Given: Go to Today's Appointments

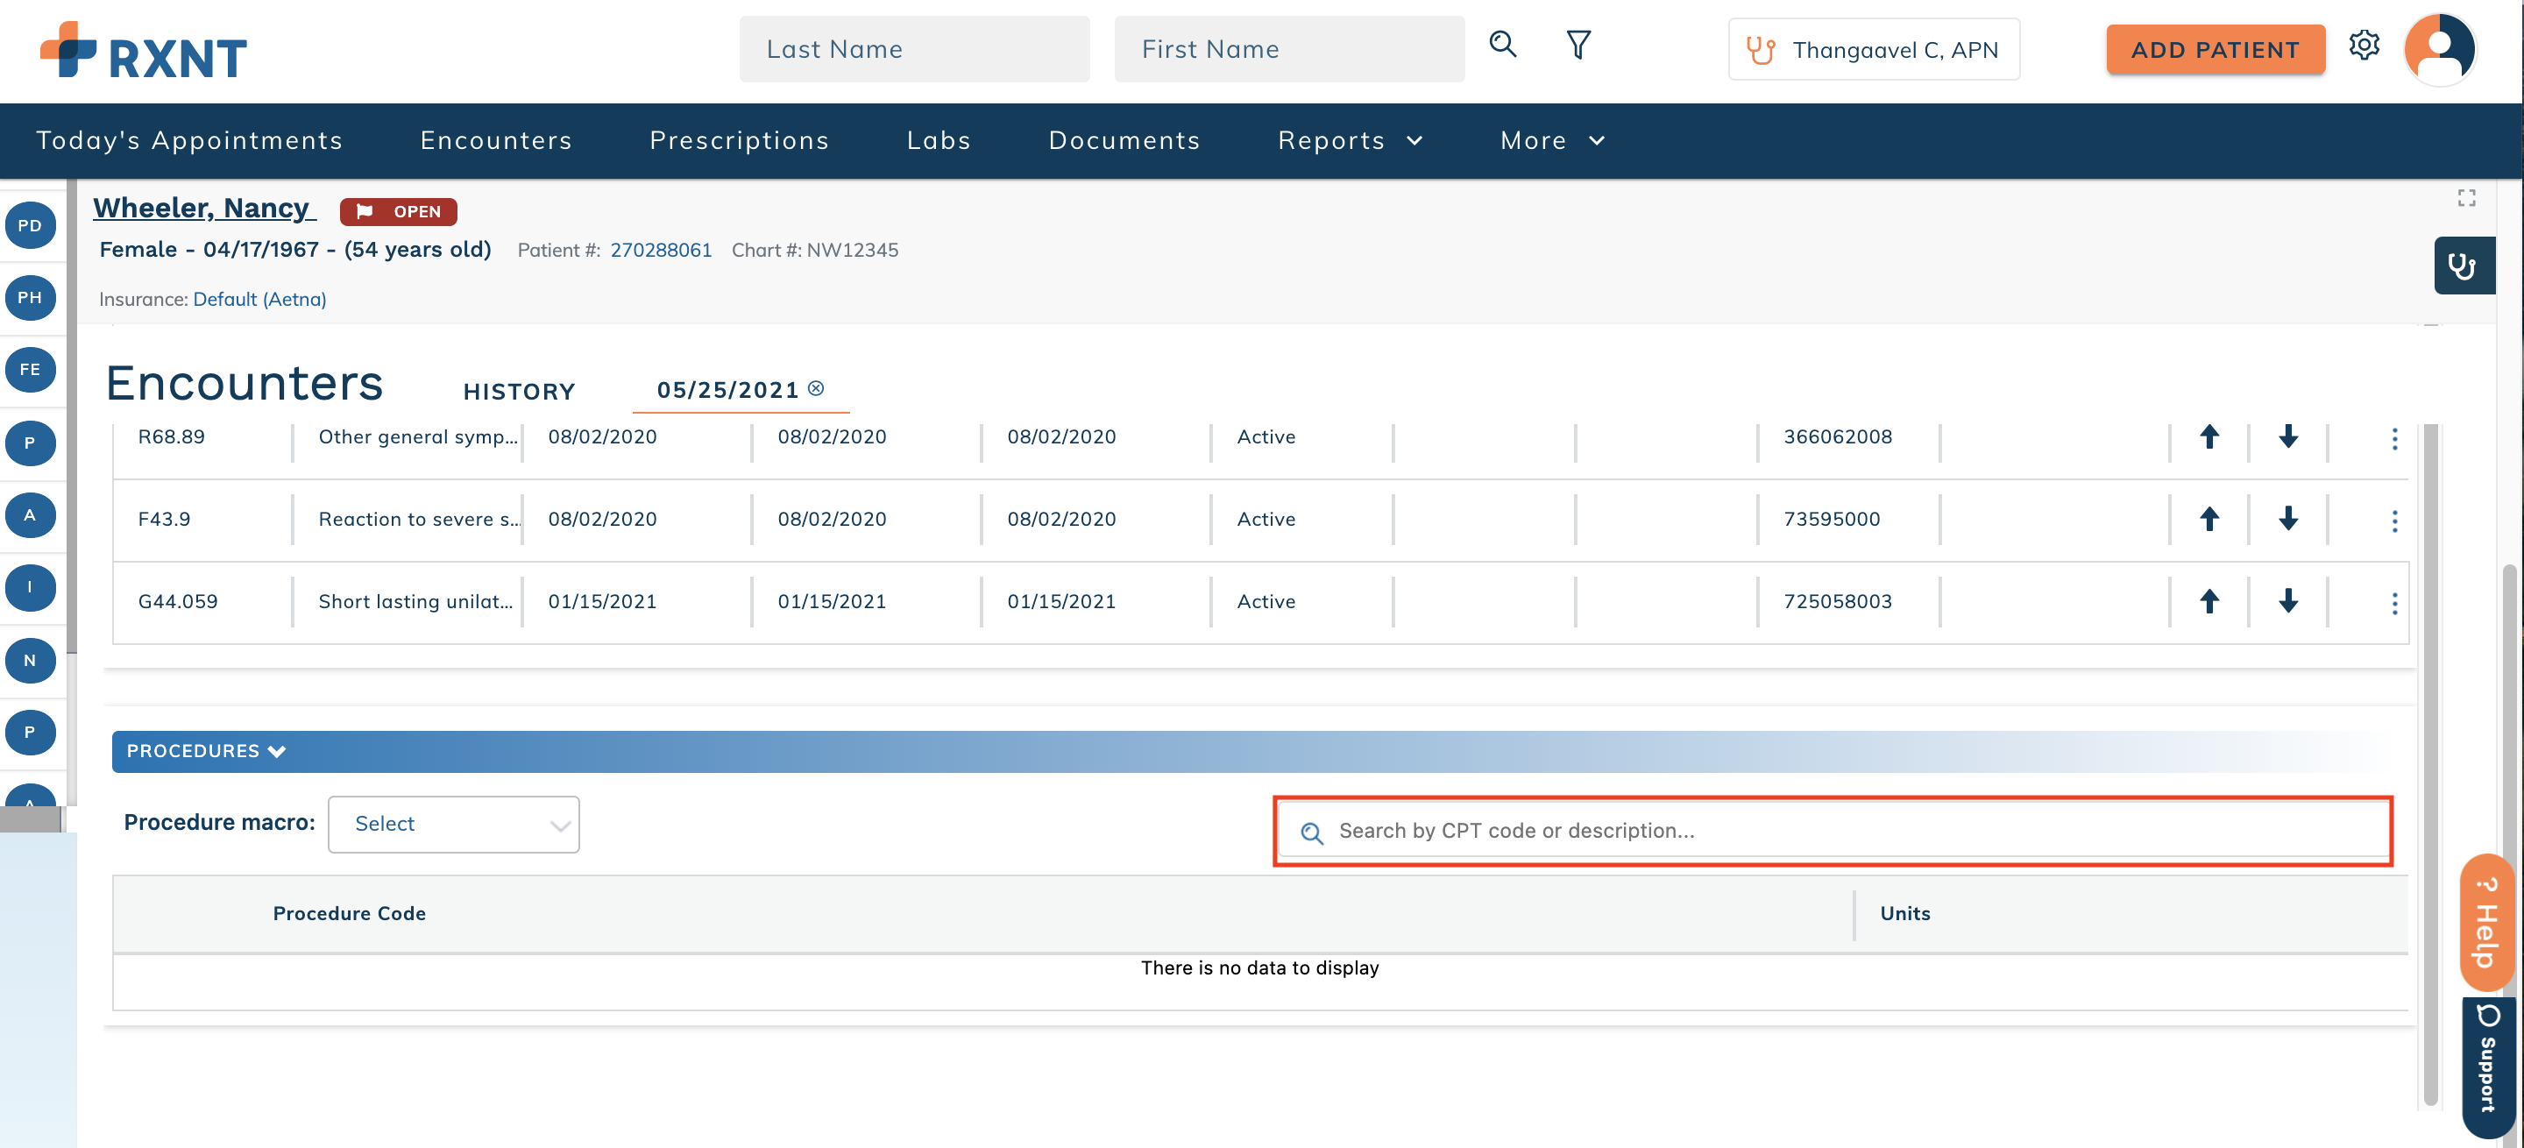Looking at the screenshot, I should point(190,141).
